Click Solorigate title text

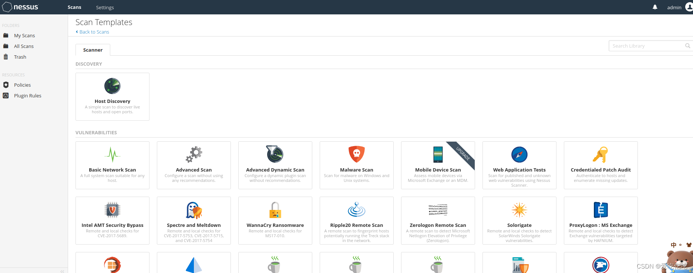tap(519, 225)
